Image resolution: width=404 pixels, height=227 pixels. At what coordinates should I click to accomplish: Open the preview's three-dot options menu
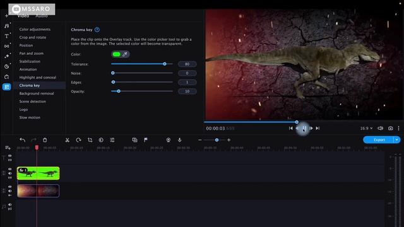coord(398,128)
